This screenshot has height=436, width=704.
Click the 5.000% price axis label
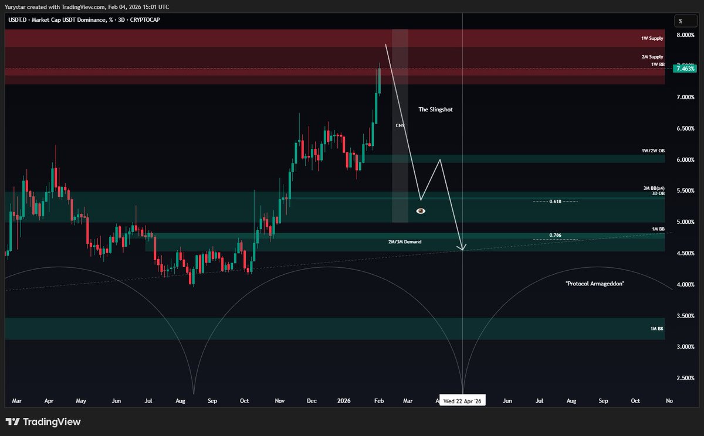[685, 222]
